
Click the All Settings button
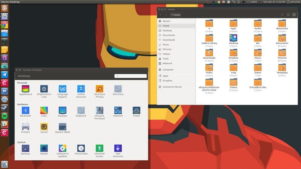(24, 76)
